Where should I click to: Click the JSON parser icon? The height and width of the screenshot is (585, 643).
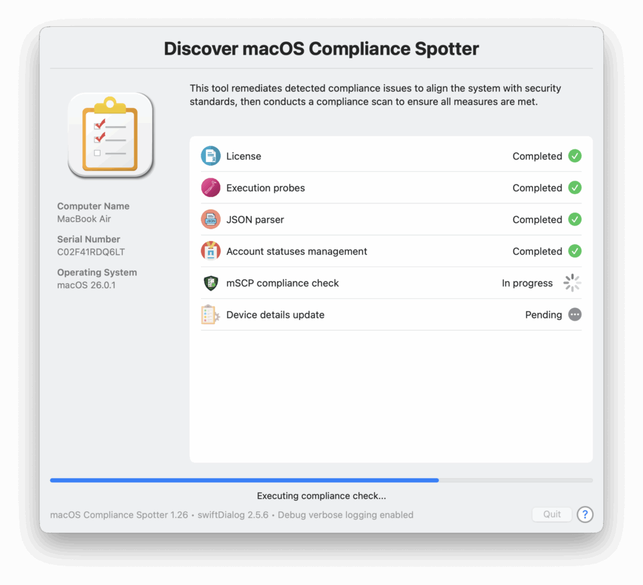tap(210, 220)
